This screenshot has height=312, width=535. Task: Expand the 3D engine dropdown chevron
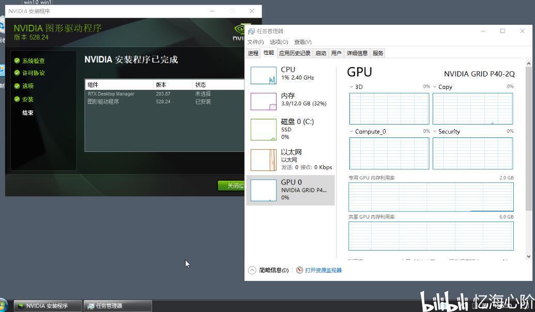[x=351, y=87]
